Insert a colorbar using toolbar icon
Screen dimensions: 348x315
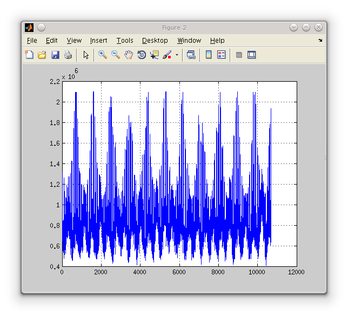pos(209,55)
